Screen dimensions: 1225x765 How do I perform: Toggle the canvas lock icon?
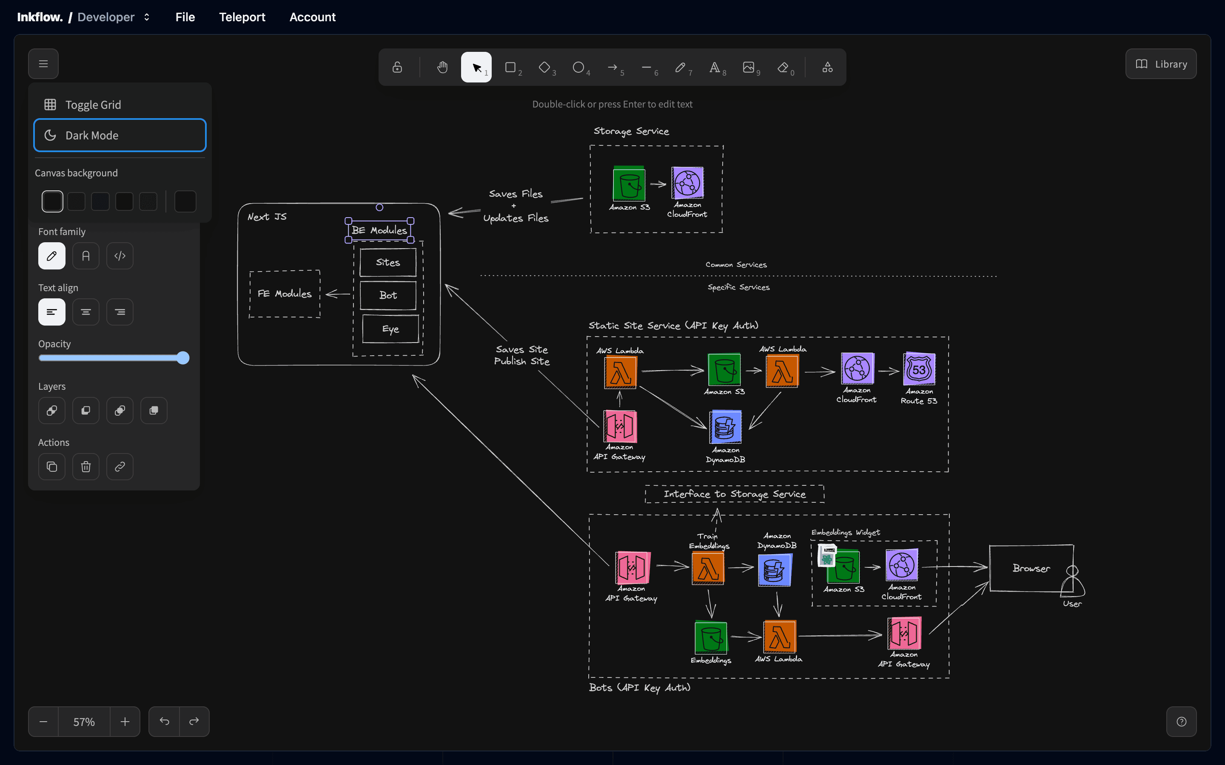point(397,67)
